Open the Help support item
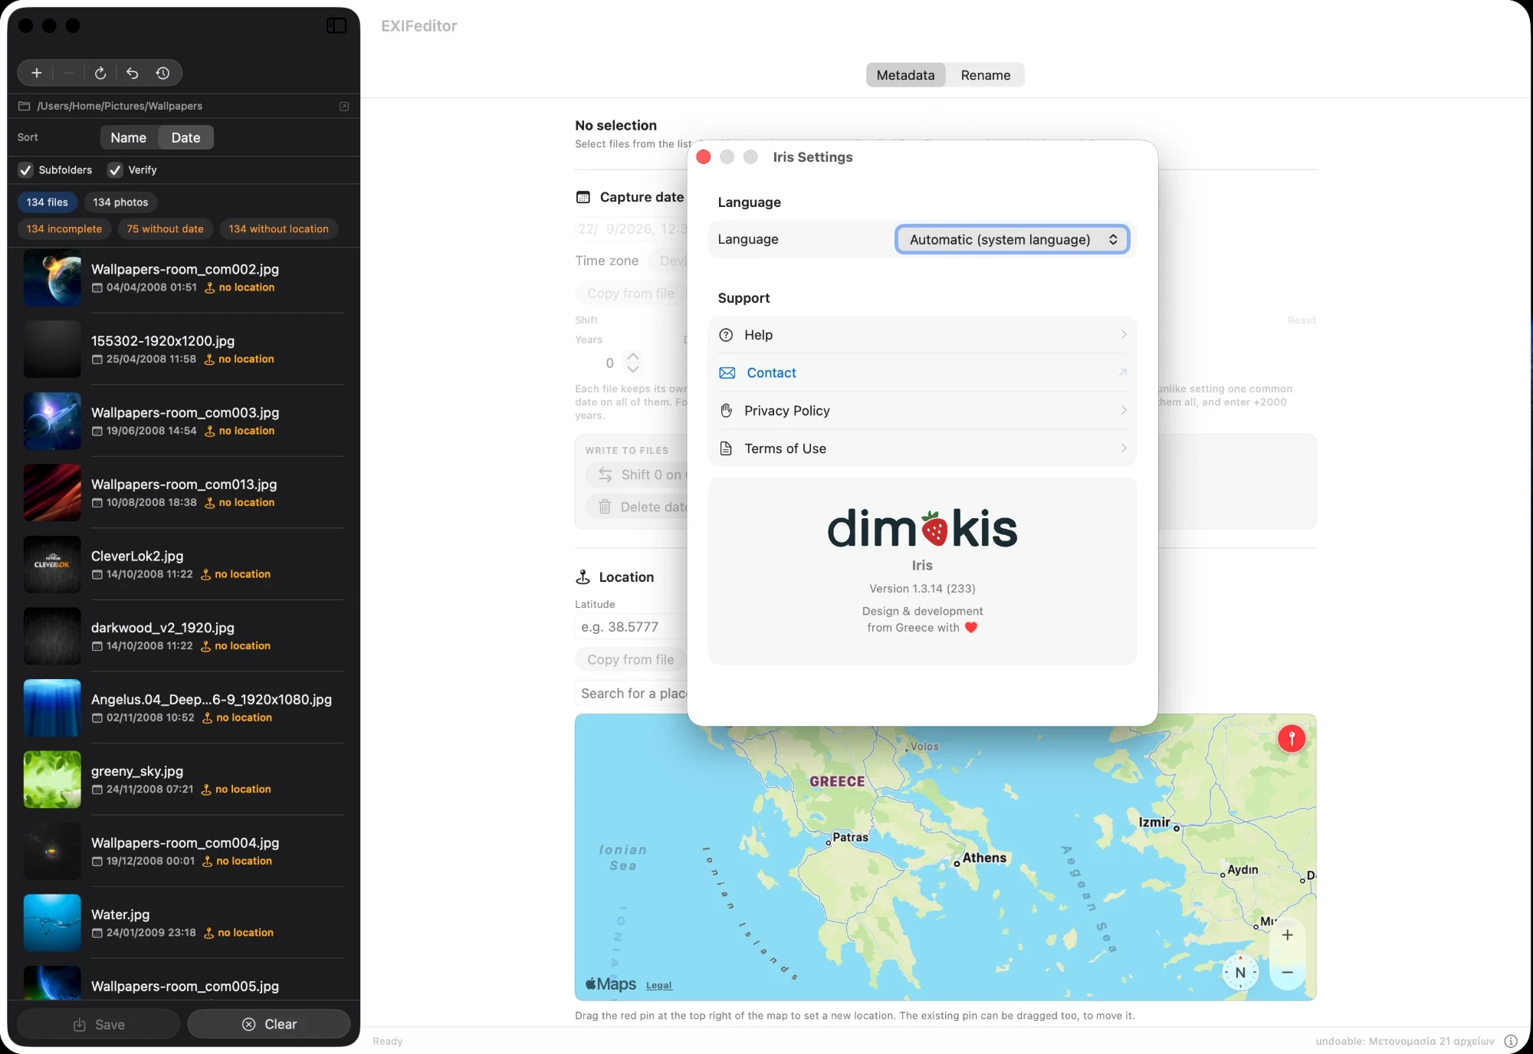Viewport: 1533px width, 1054px height. coord(922,335)
